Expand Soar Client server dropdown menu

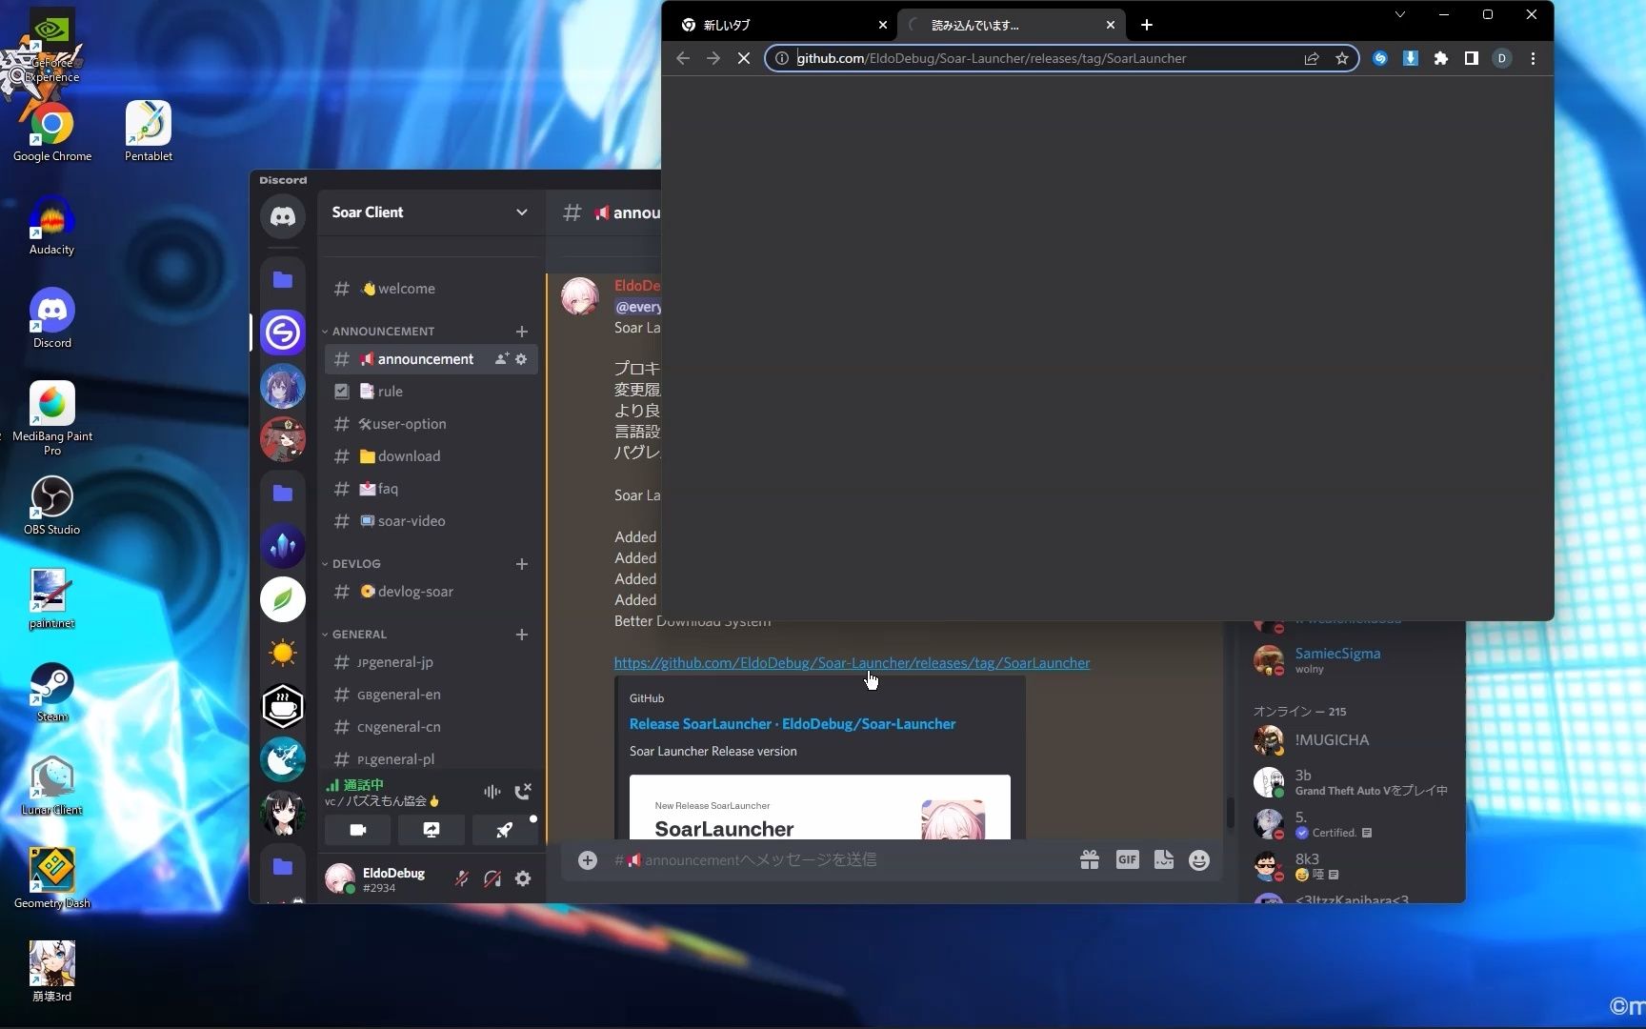pyautogui.click(x=521, y=212)
